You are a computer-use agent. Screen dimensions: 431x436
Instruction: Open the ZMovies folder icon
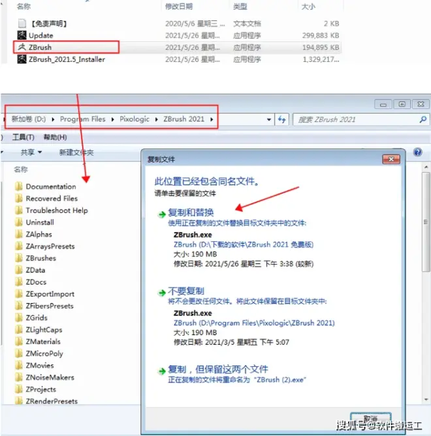19,366
